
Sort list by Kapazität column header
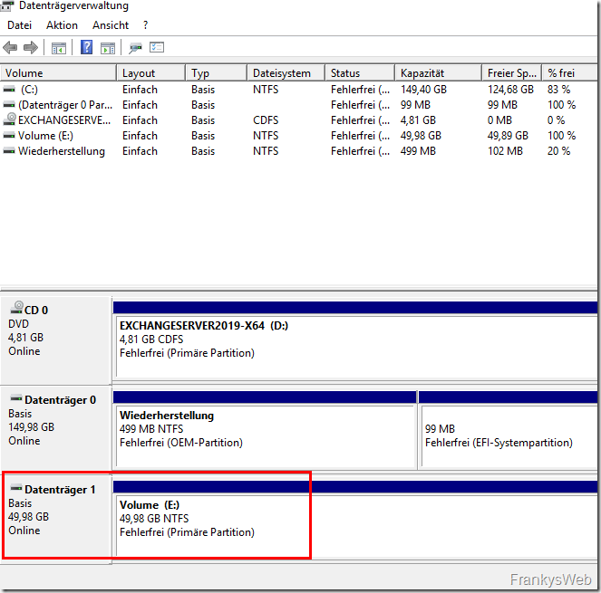click(x=424, y=72)
